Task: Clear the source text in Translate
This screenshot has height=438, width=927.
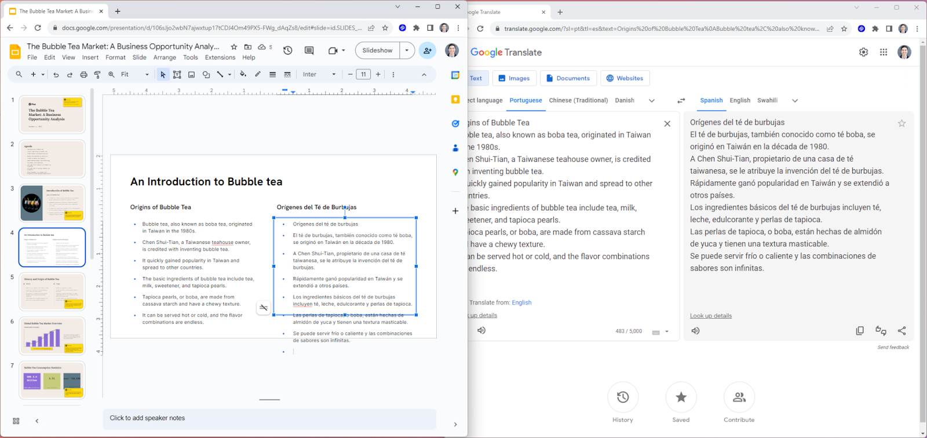Action: tap(667, 123)
